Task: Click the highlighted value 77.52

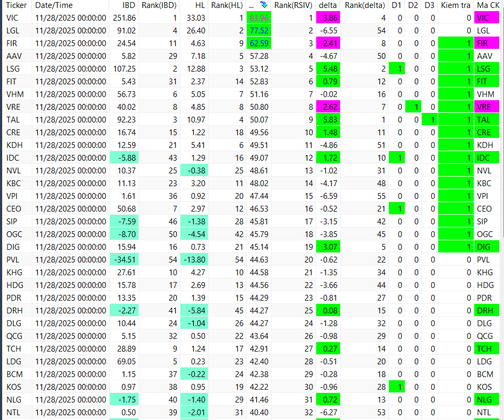Action: pos(259,31)
